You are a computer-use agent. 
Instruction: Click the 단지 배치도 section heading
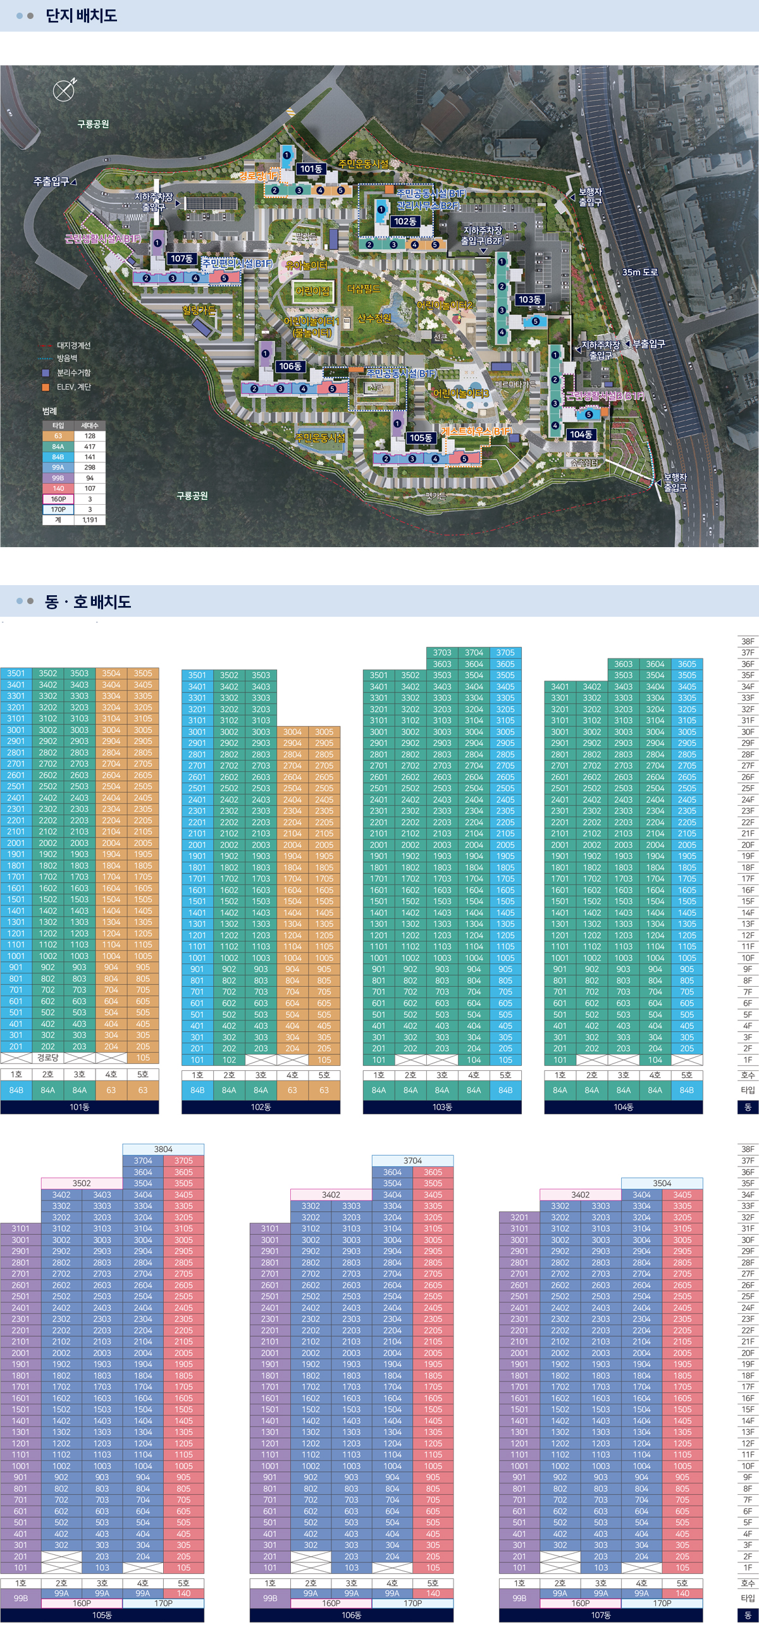tap(81, 16)
